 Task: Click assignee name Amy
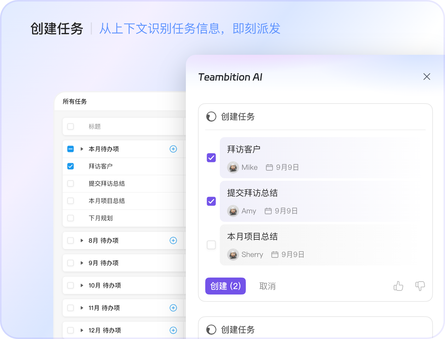[x=249, y=211]
